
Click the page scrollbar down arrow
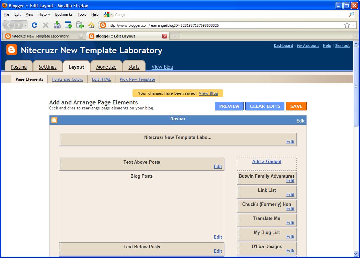356,254
